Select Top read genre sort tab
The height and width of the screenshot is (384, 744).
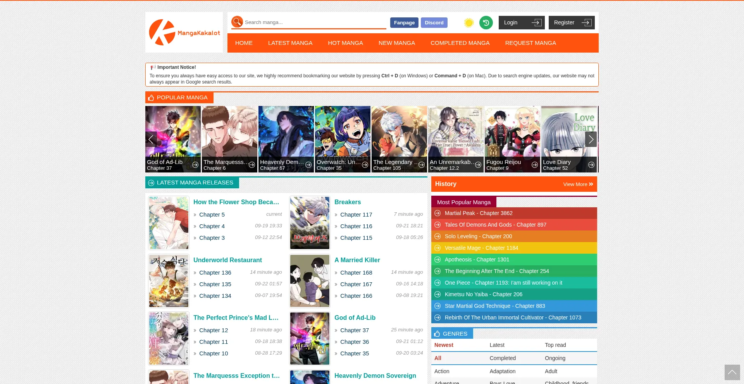coord(555,345)
